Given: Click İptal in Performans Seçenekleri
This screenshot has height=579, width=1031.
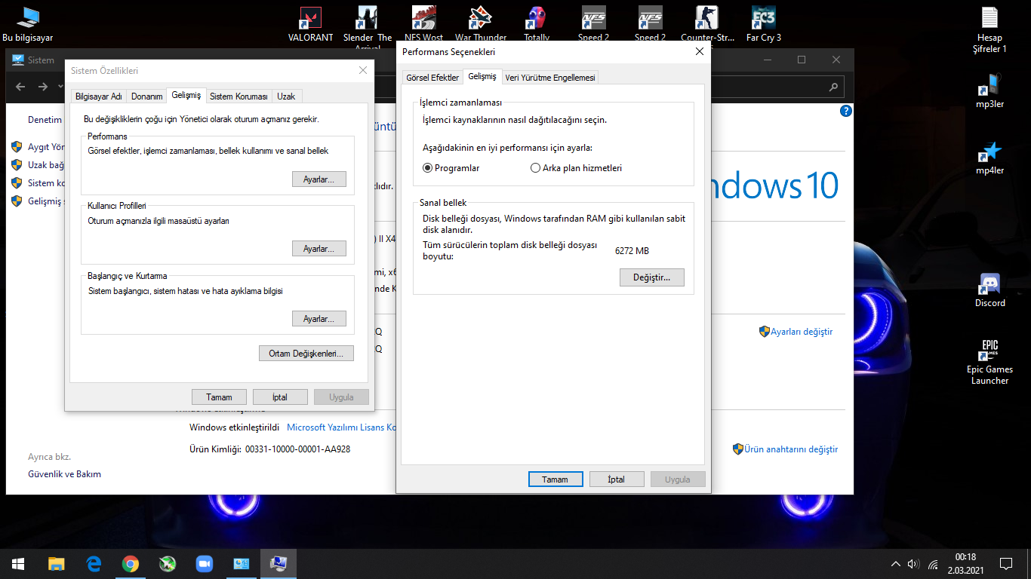Looking at the screenshot, I should point(617,479).
